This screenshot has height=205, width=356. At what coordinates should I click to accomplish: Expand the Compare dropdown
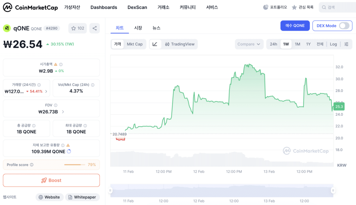249,44
